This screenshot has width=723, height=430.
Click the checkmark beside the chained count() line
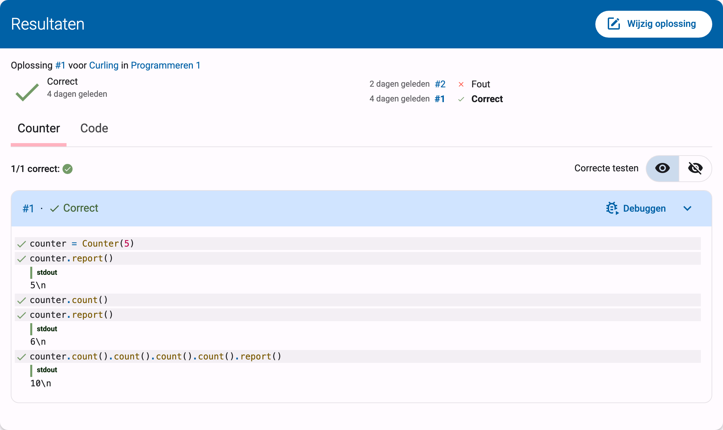point(22,357)
